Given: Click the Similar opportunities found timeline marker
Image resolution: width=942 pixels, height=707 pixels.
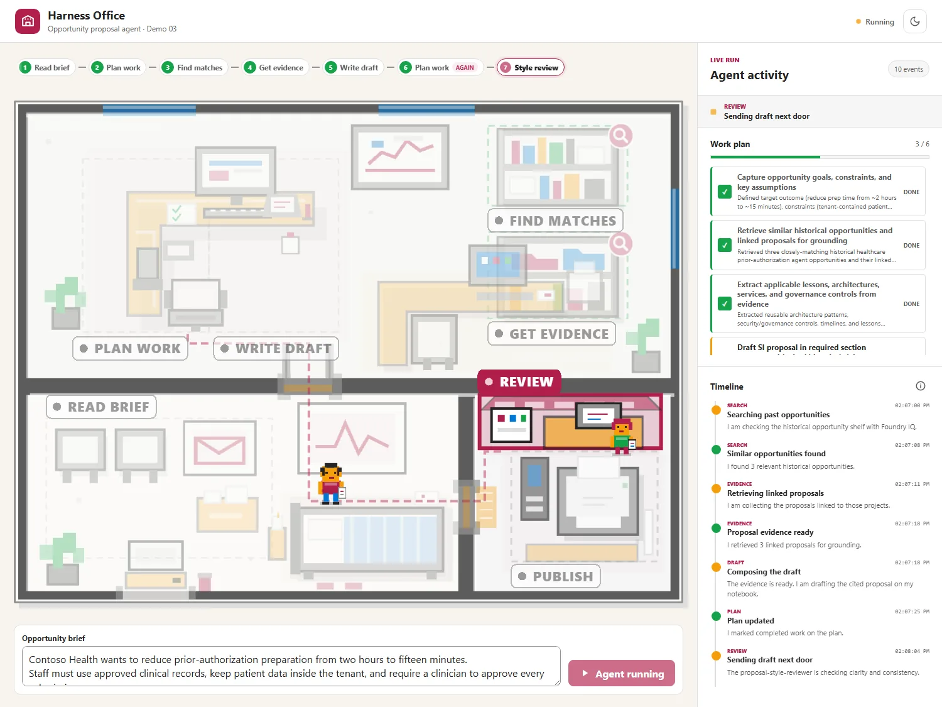Looking at the screenshot, I should click(716, 449).
